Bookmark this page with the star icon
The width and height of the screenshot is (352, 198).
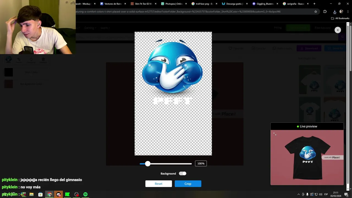[316, 12]
